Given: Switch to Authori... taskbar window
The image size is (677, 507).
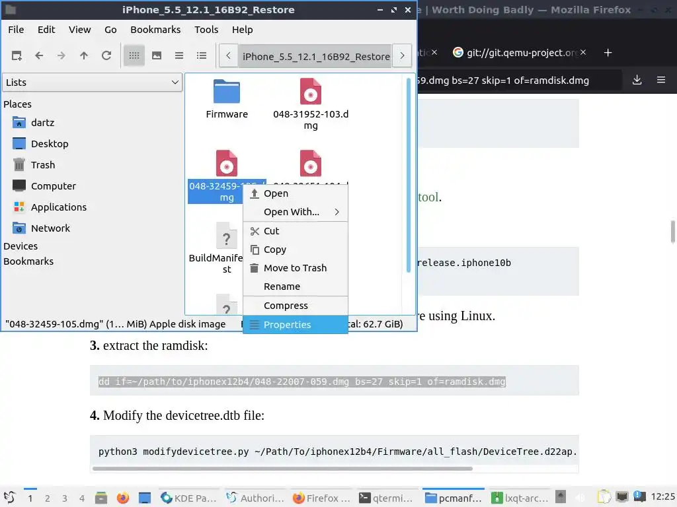Looking at the screenshot, I should coord(255,498).
